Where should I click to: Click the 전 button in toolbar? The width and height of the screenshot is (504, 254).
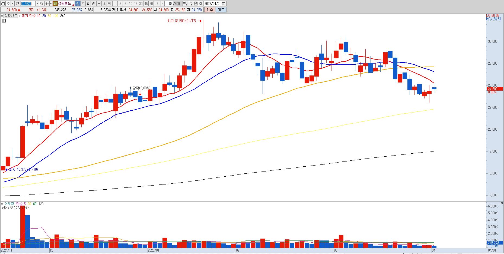point(17,4)
